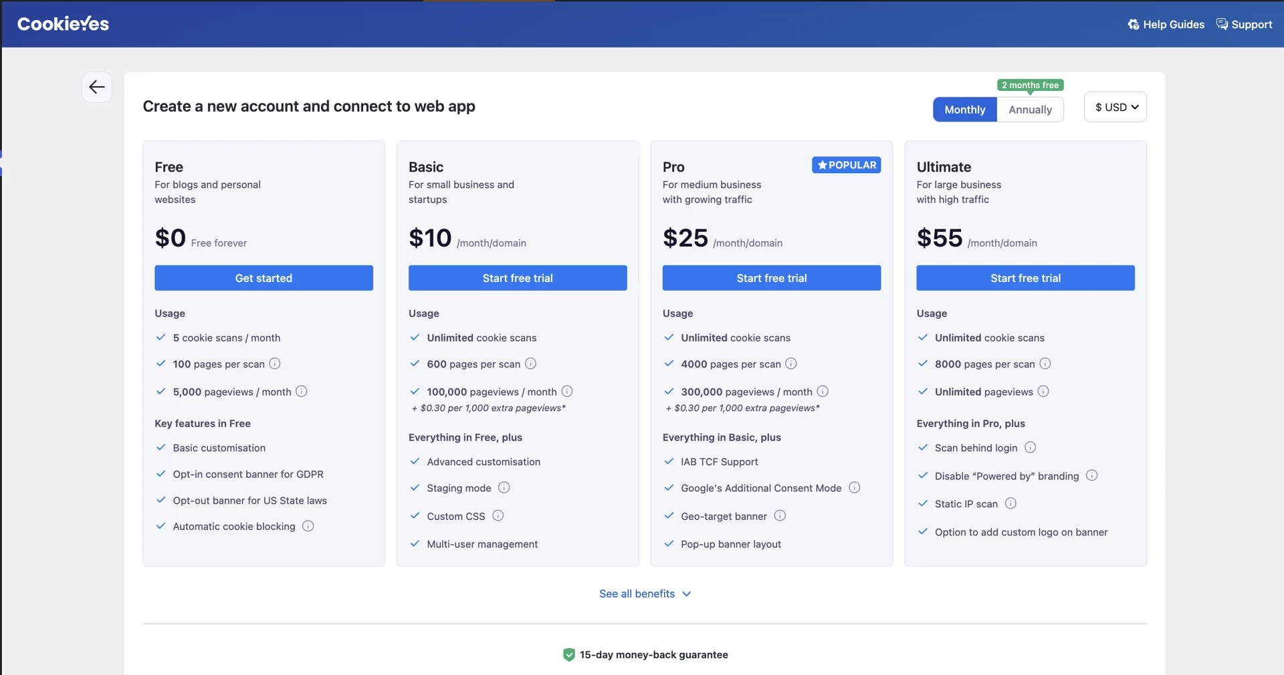Click the POPULAR badge on Pro plan
The width and height of the screenshot is (1284, 675).
click(x=847, y=165)
